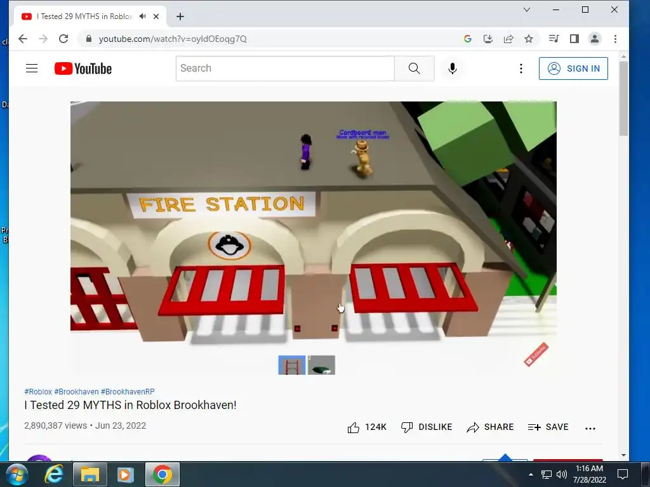Screen dimensions: 650x487
Task: Open media controls icon in Chrome toolbar
Action: [x=554, y=39]
